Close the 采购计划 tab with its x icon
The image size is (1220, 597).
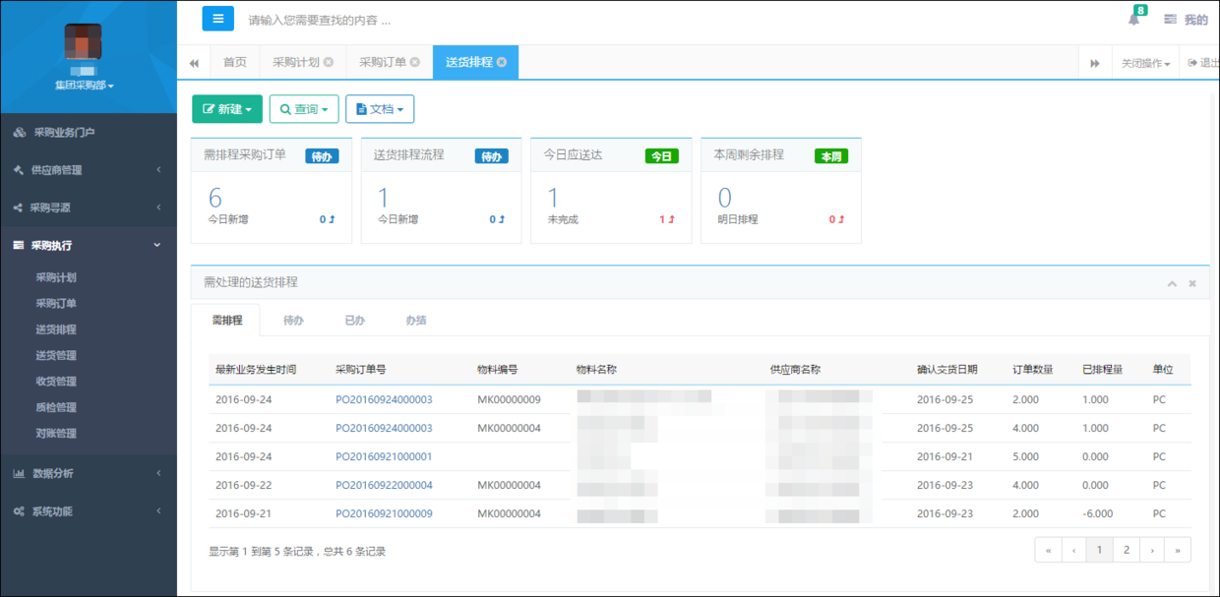coord(329,62)
